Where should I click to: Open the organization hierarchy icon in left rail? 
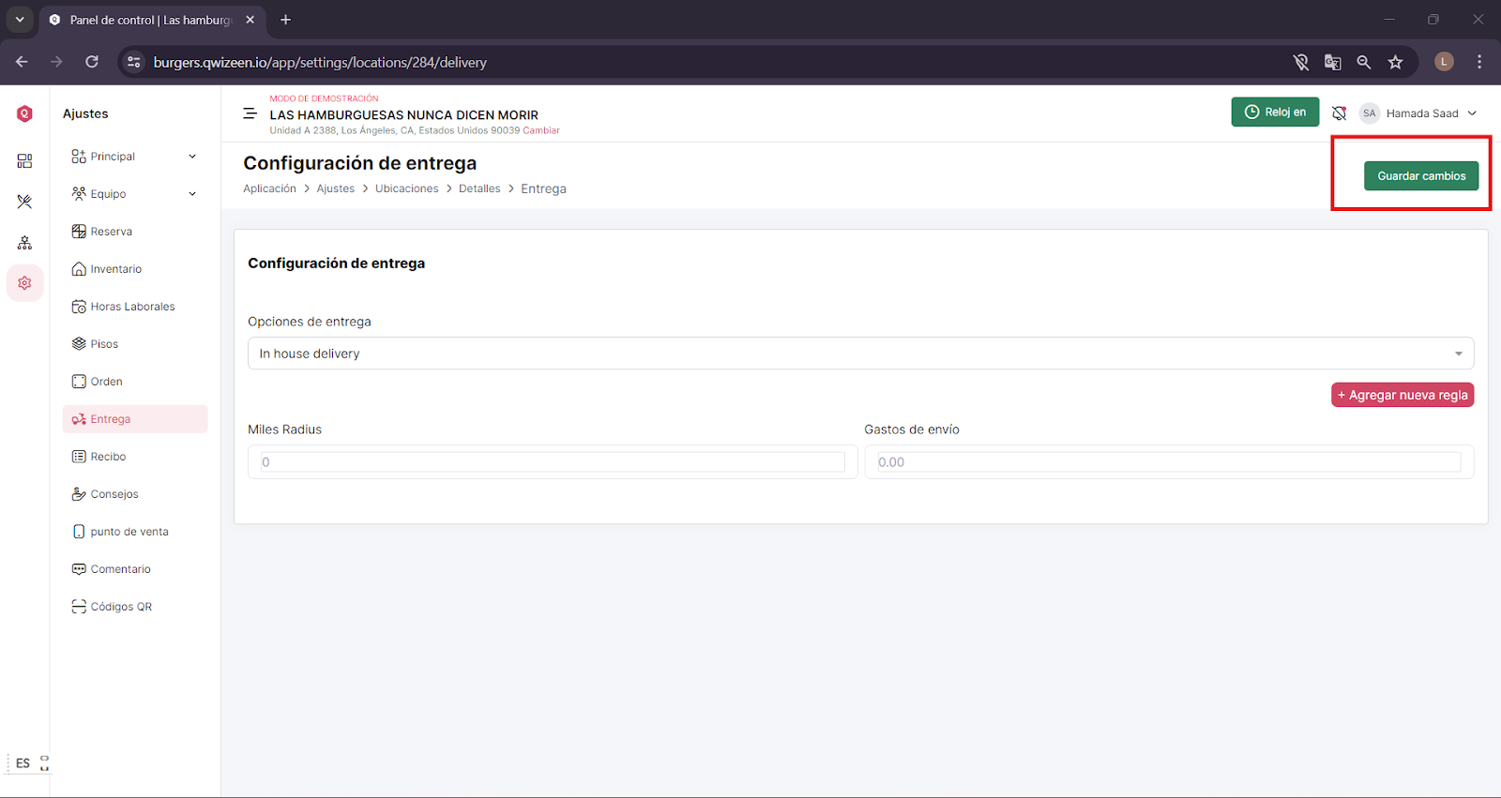pyautogui.click(x=24, y=243)
